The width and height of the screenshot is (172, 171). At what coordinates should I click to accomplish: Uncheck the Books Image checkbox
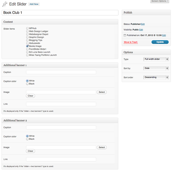coord(27,46)
